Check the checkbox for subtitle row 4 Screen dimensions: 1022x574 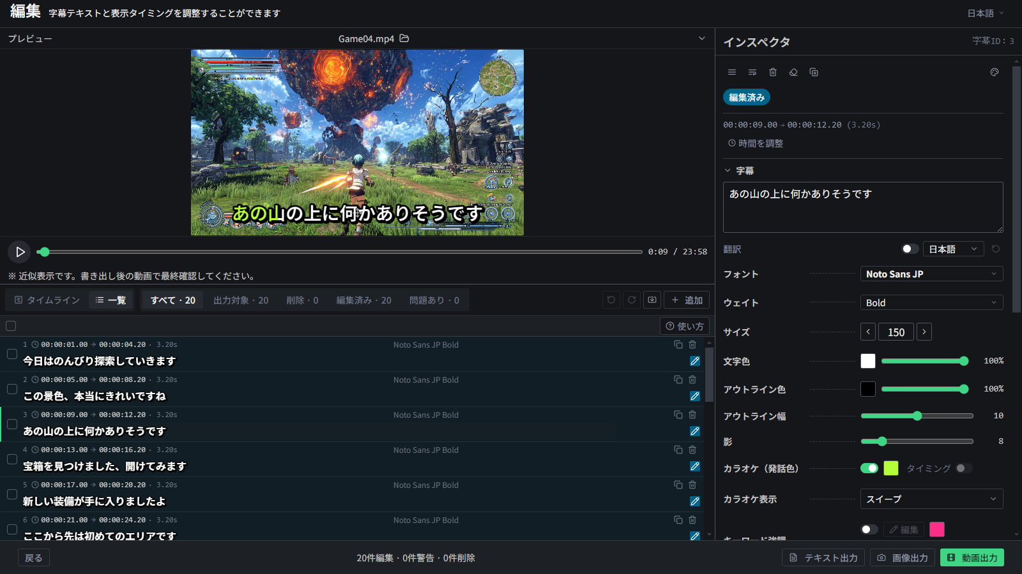11,459
